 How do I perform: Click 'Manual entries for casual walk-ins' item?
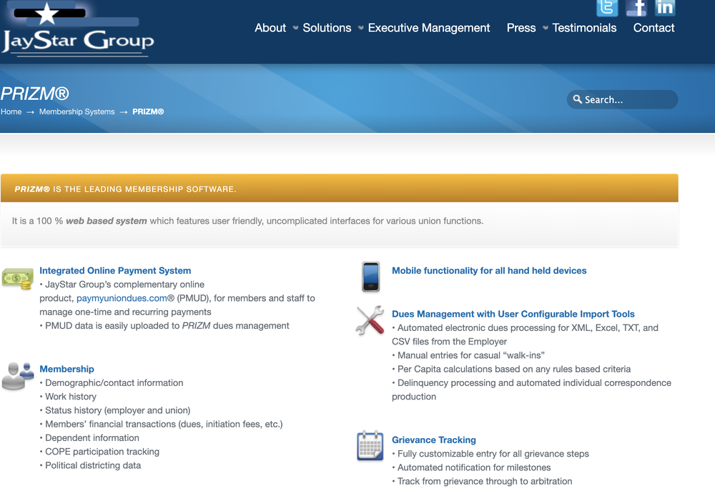471,355
